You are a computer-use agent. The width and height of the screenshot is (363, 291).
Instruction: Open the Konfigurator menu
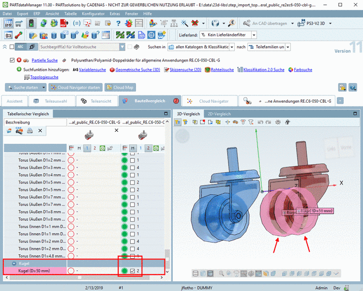coord(93,14)
